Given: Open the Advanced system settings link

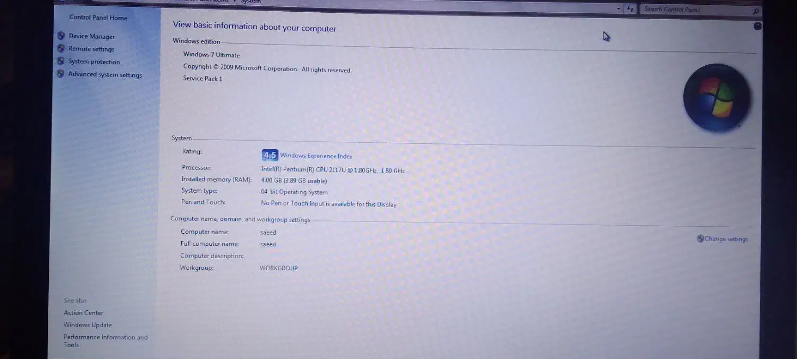Looking at the screenshot, I should [105, 74].
